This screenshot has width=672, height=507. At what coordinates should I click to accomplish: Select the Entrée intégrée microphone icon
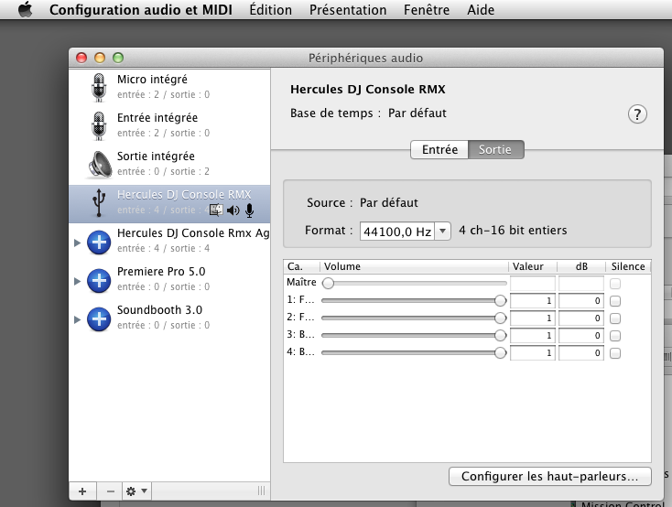tap(99, 125)
